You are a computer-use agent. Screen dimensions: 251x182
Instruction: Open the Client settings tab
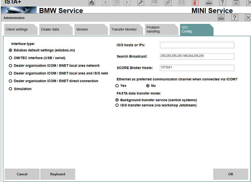pos(21,29)
